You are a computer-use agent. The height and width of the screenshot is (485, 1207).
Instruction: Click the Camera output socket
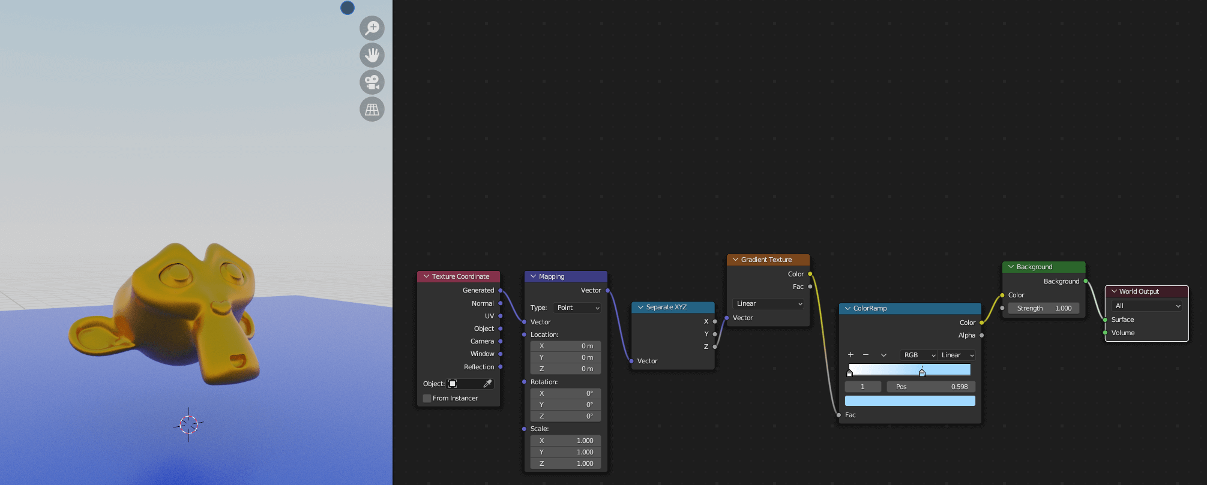(501, 341)
